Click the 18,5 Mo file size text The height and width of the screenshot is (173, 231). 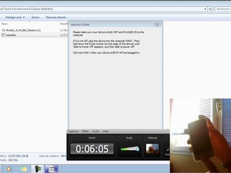point(13,160)
